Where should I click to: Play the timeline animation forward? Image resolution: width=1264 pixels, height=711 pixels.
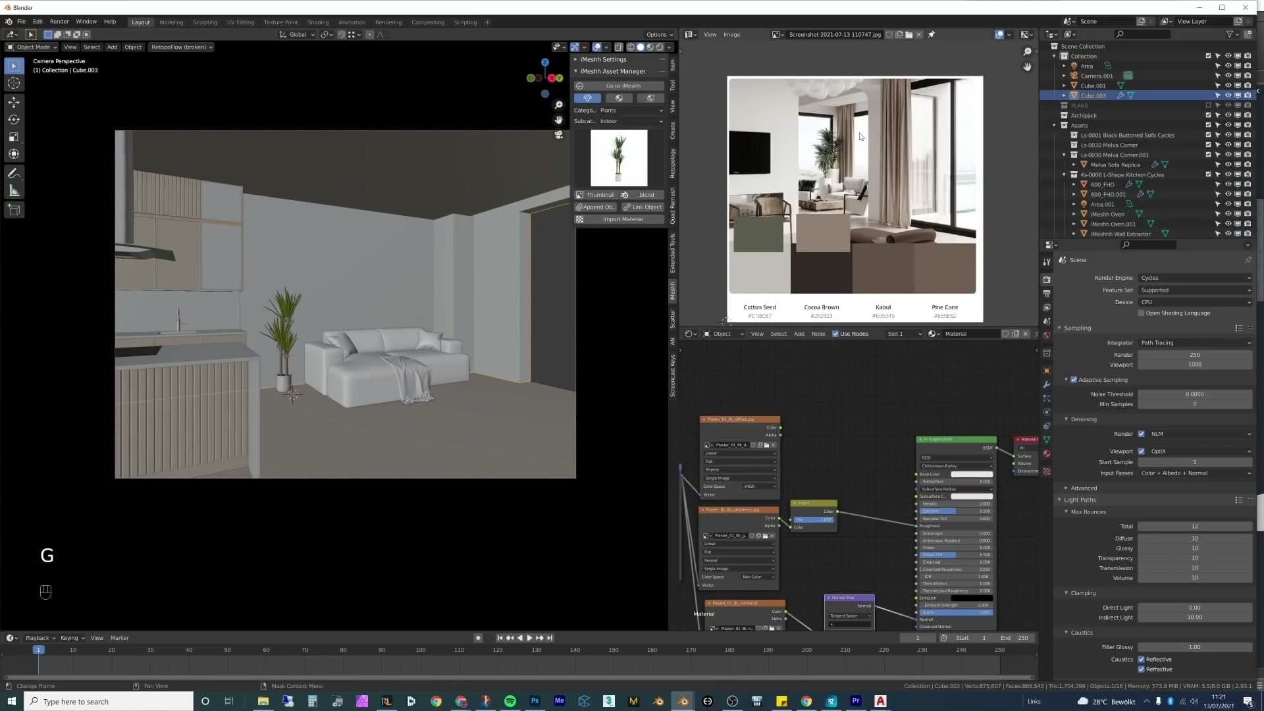click(x=529, y=638)
